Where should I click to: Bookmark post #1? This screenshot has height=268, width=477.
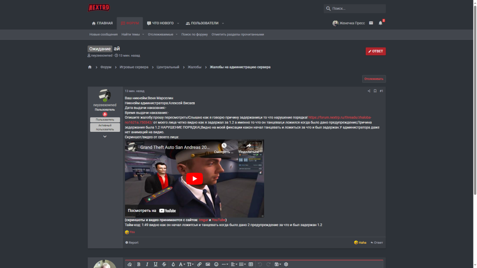click(x=375, y=91)
